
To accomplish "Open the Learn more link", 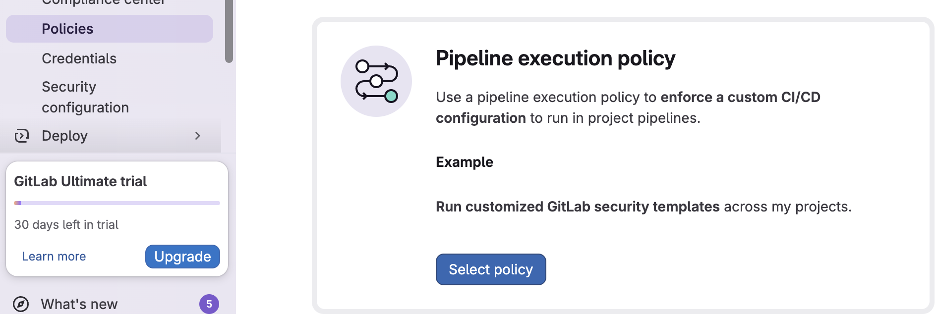I will [x=54, y=256].
